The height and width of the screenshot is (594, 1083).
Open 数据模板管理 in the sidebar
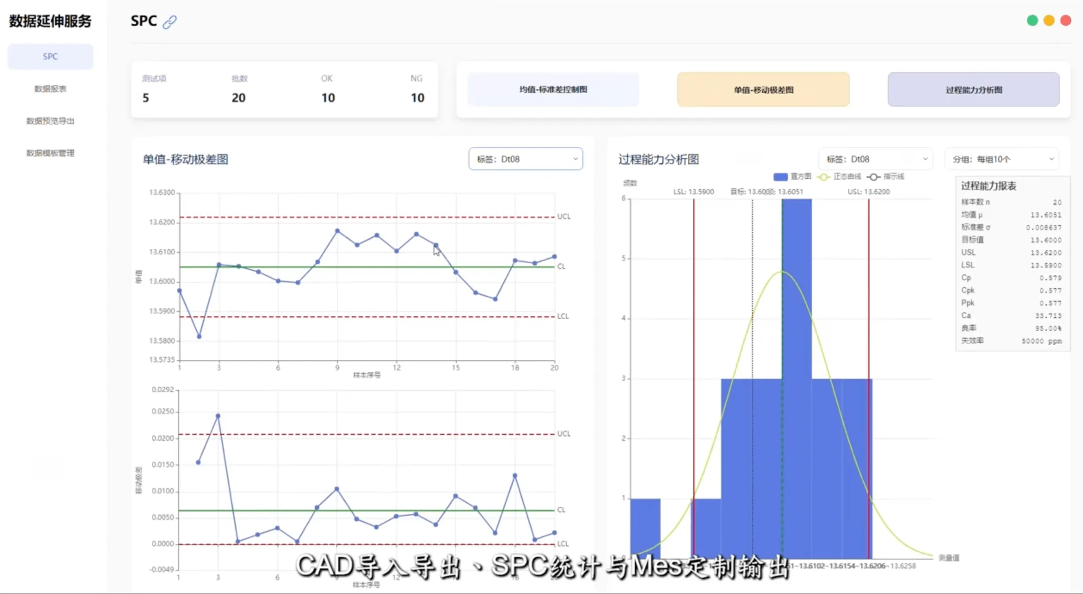tap(50, 153)
